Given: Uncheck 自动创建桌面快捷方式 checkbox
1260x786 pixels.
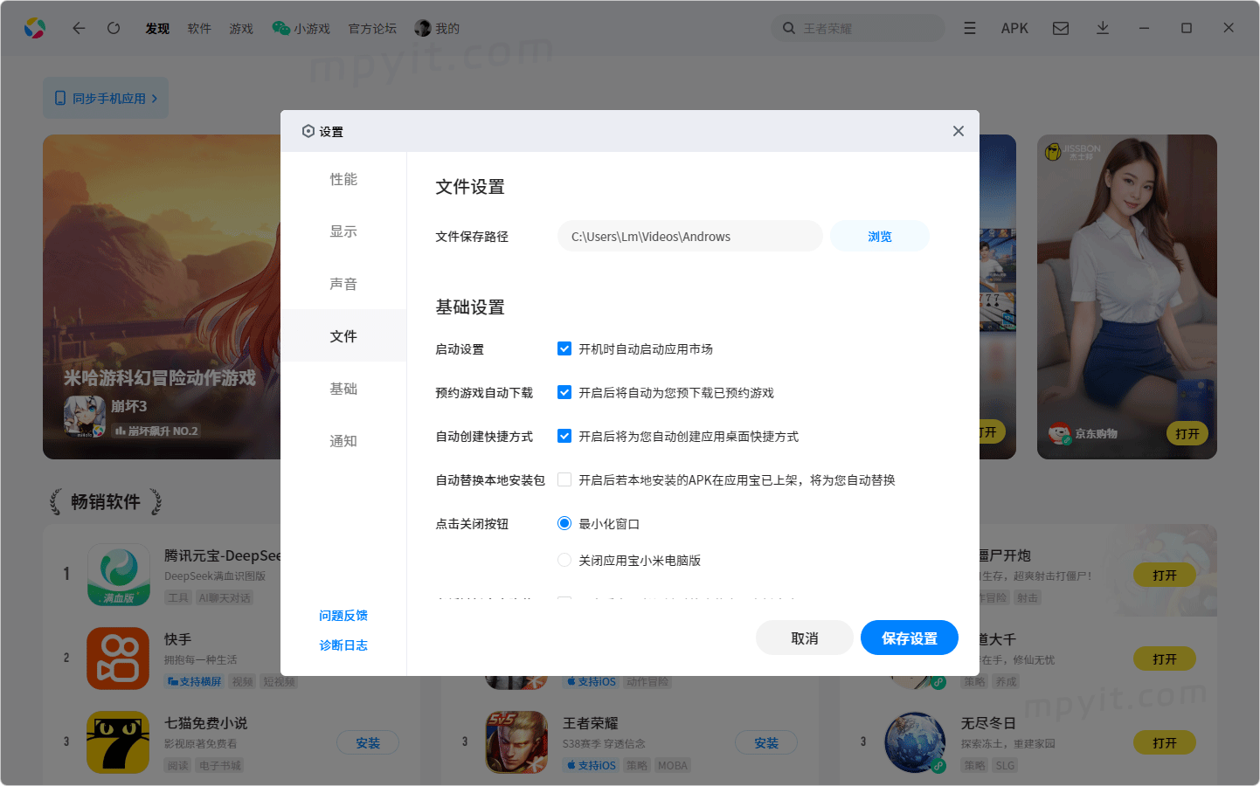Looking at the screenshot, I should point(564,436).
